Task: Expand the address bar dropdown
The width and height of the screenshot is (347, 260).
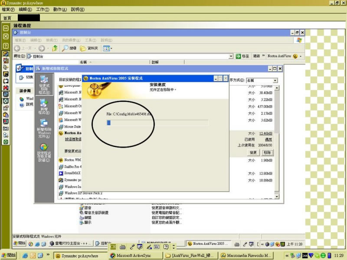Action: pos(231,56)
